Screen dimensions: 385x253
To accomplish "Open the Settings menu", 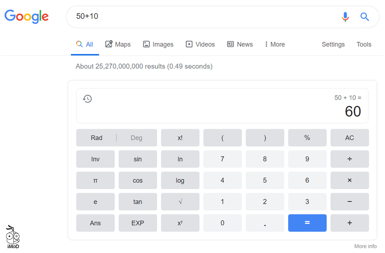I will 333,44.
